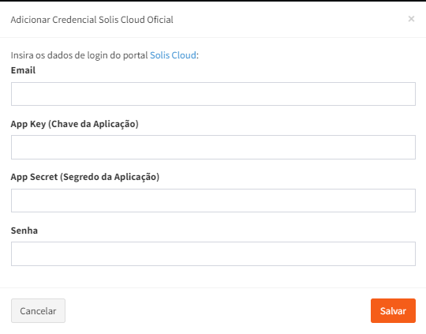Focus the Senha password field
426x334 pixels.
213,253
